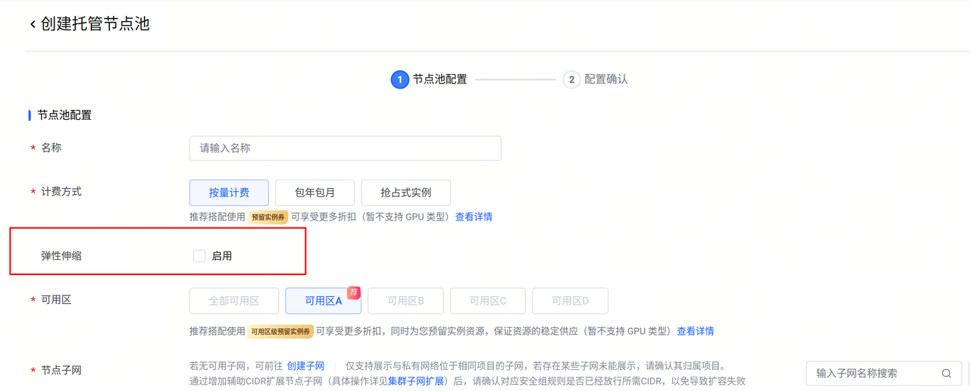
Task: Open the 集群子网扩展 link
Action: click(x=416, y=381)
